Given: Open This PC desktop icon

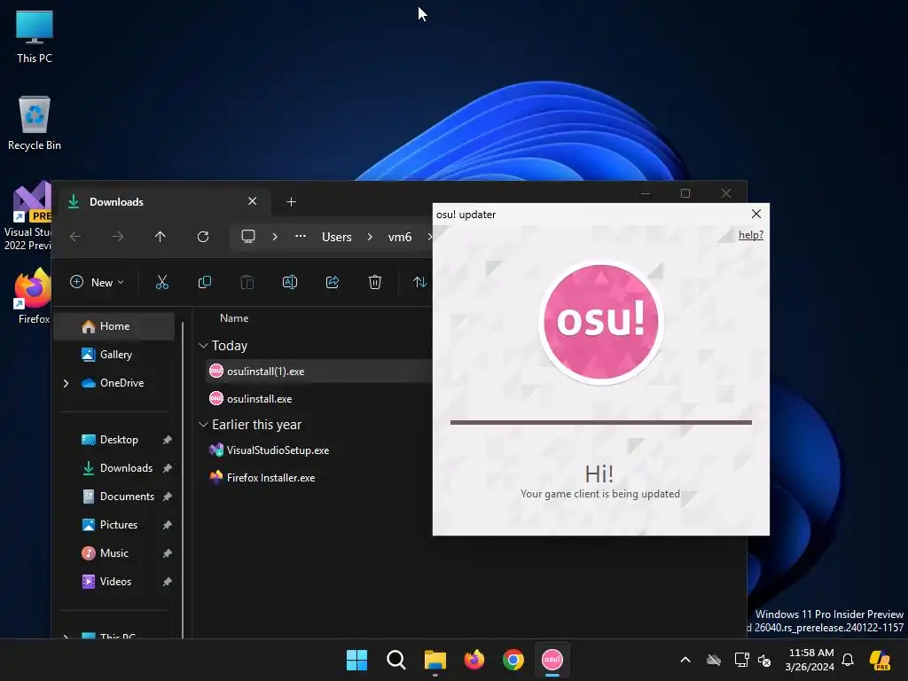Looking at the screenshot, I should pos(35,37).
